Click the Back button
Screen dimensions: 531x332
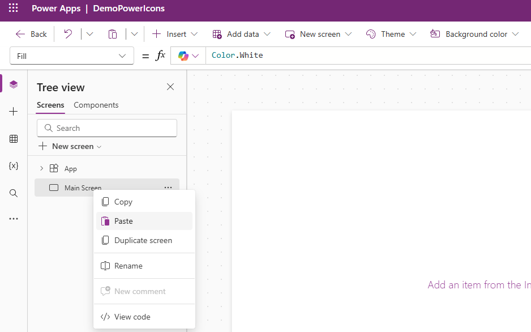(32, 34)
